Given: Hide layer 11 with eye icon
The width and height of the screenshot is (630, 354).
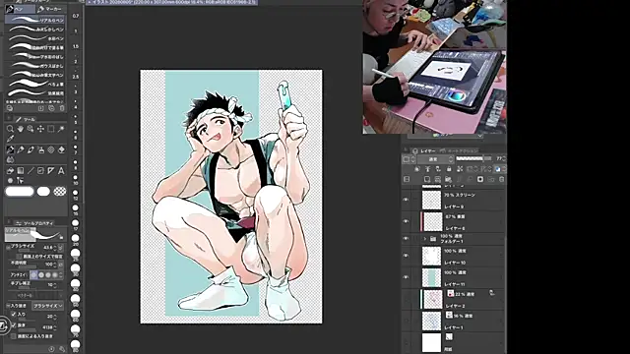Looking at the screenshot, I should 406,277.
